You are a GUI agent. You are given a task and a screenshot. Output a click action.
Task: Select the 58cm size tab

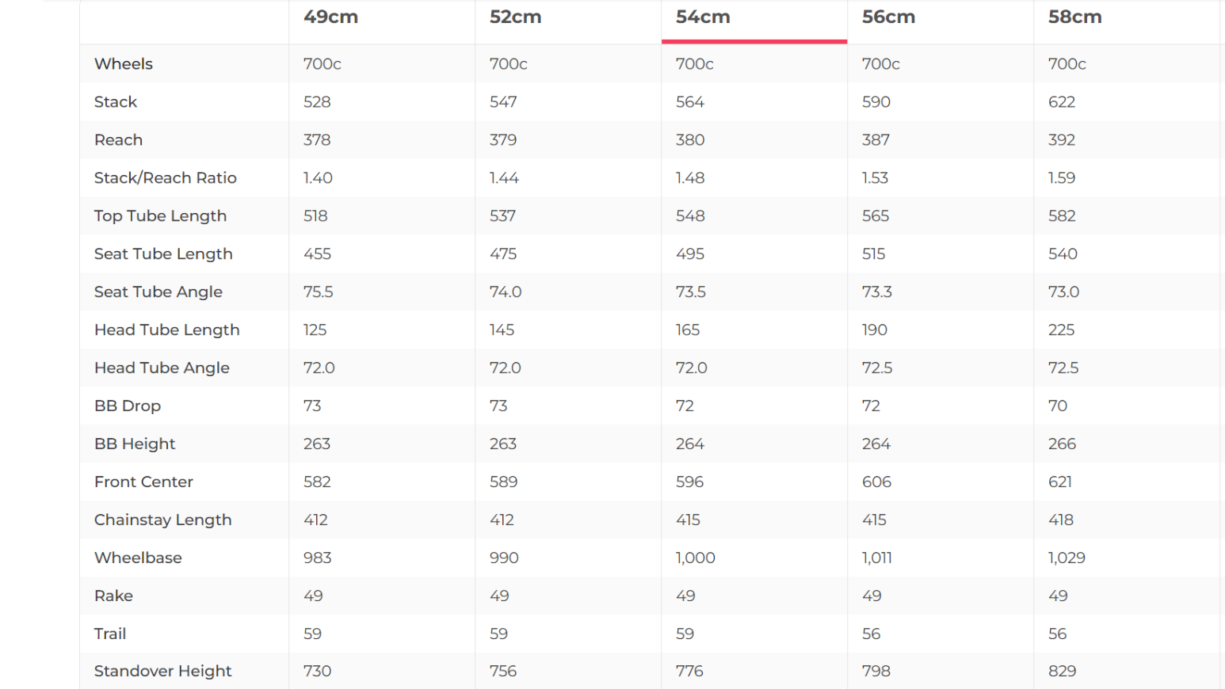(1075, 17)
